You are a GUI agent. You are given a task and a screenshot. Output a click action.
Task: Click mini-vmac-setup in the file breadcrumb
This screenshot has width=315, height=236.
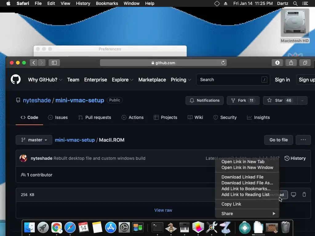point(75,140)
